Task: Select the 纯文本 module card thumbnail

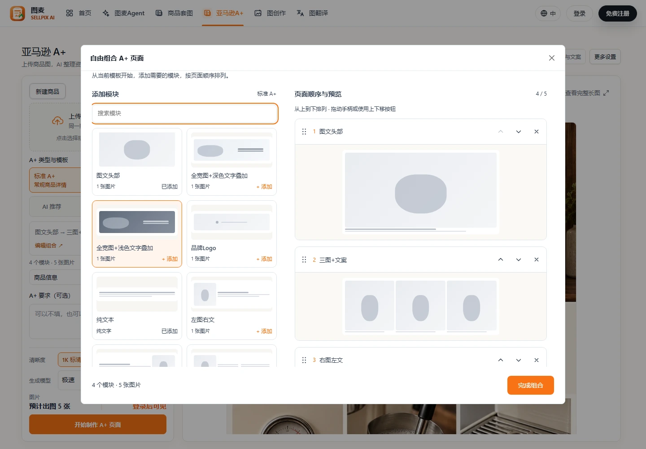Action: tap(137, 294)
